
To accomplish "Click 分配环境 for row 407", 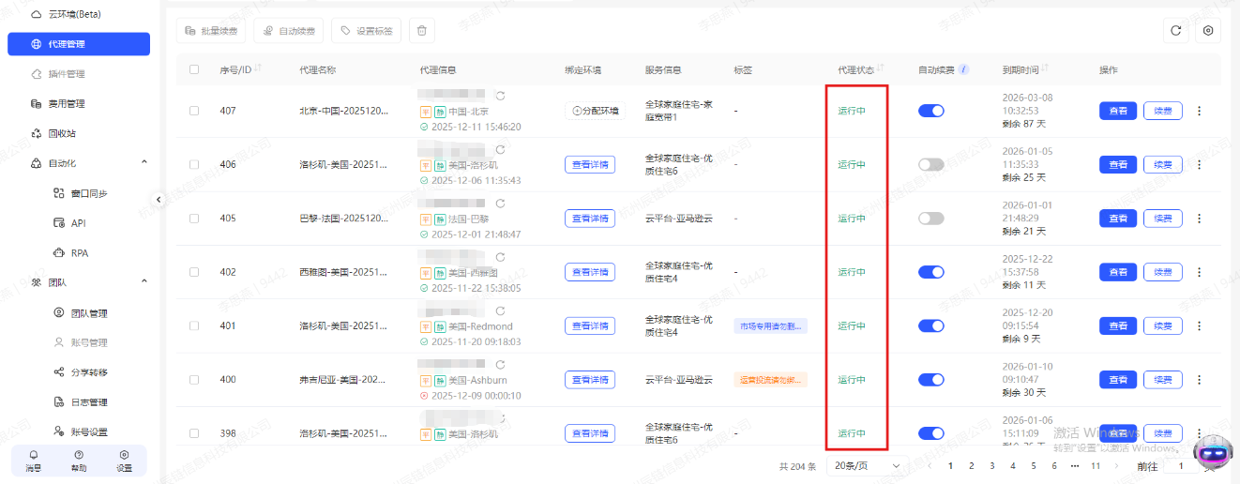I will point(596,111).
